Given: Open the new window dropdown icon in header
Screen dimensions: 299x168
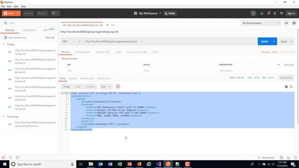Looking at the screenshot, I should tap(55, 13).
